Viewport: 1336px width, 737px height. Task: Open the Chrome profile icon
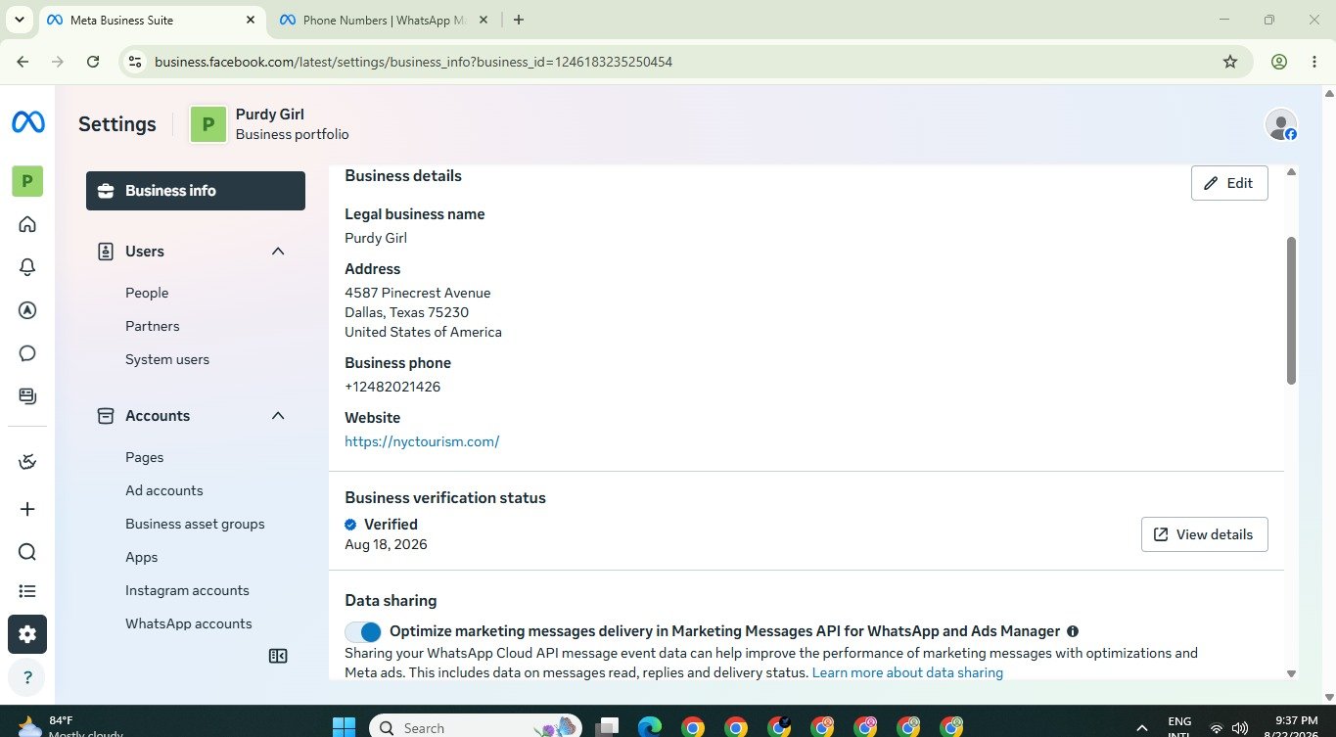point(1279,62)
